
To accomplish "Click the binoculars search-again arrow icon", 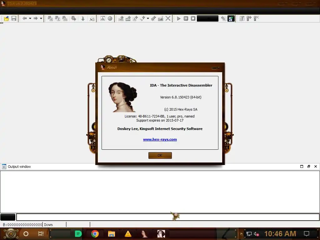I will (x=73, y=18).
